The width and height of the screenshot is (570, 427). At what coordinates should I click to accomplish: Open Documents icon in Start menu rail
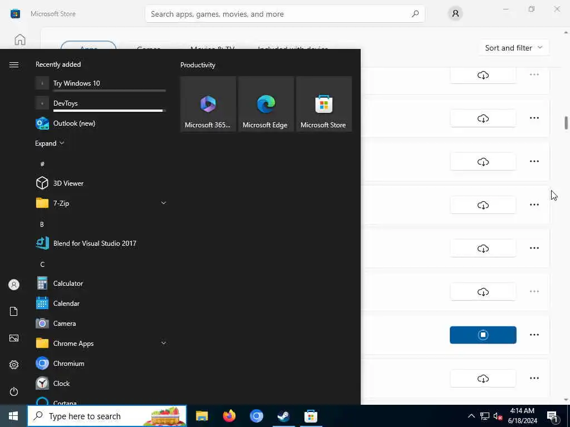point(14,311)
